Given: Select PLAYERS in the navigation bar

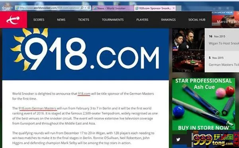Looking at the screenshot, I should (x=142, y=19).
